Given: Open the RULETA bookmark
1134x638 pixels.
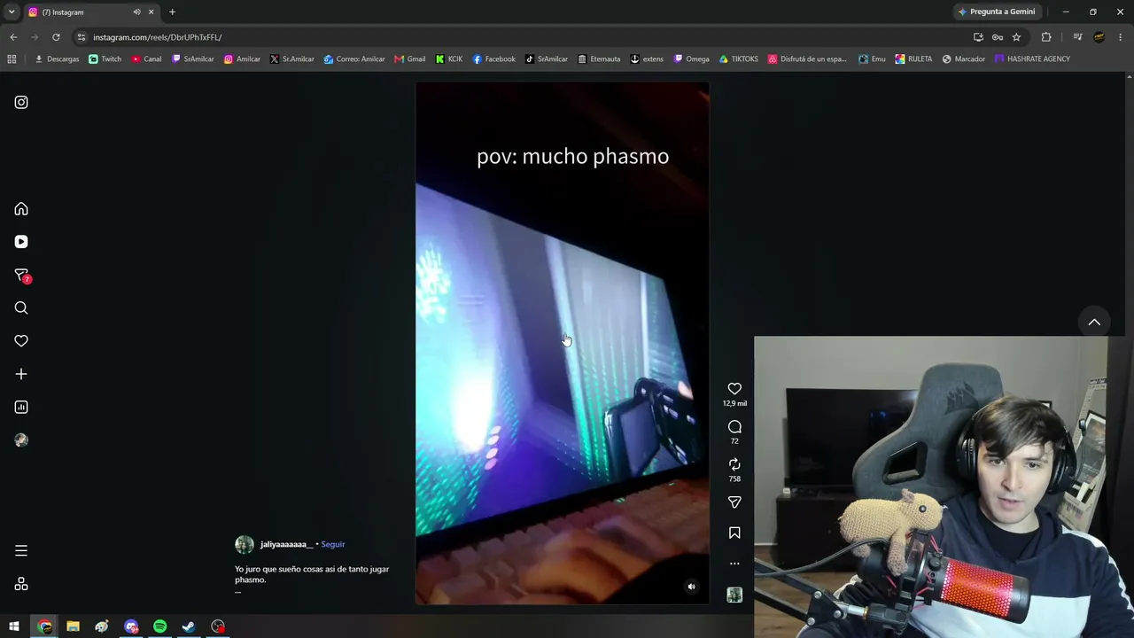Looking at the screenshot, I should pos(913,59).
